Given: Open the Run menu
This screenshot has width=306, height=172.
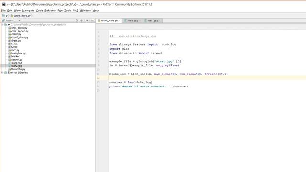Looking at the screenshot, I should pos(60,11).
